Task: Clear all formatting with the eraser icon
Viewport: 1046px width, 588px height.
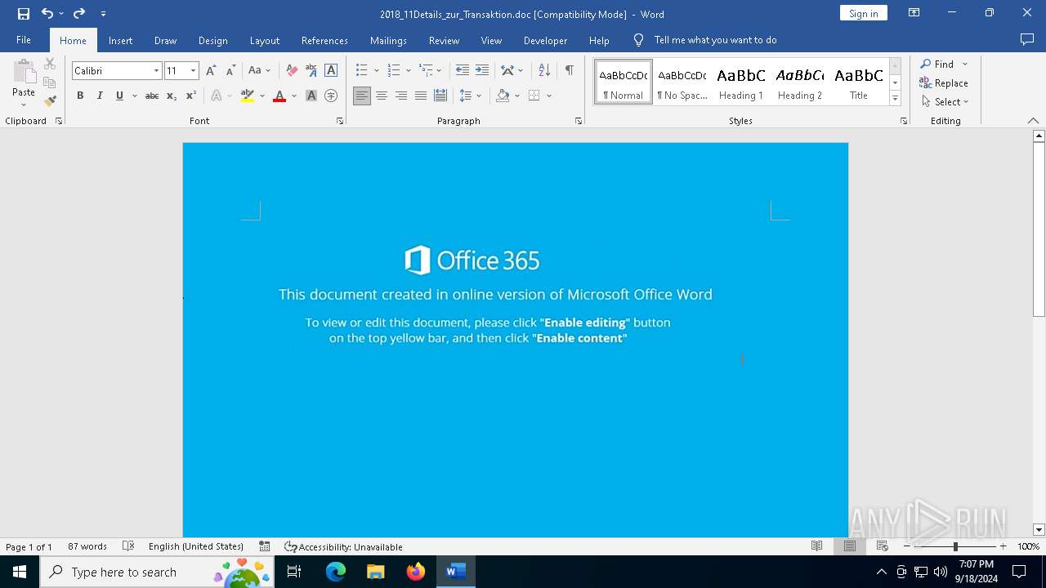Action: pos(292,70)
